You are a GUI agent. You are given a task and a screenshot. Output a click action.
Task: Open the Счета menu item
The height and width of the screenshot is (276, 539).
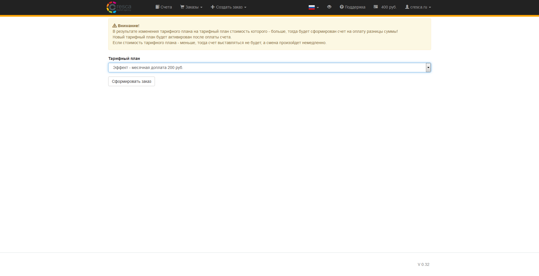click(164, 7)
